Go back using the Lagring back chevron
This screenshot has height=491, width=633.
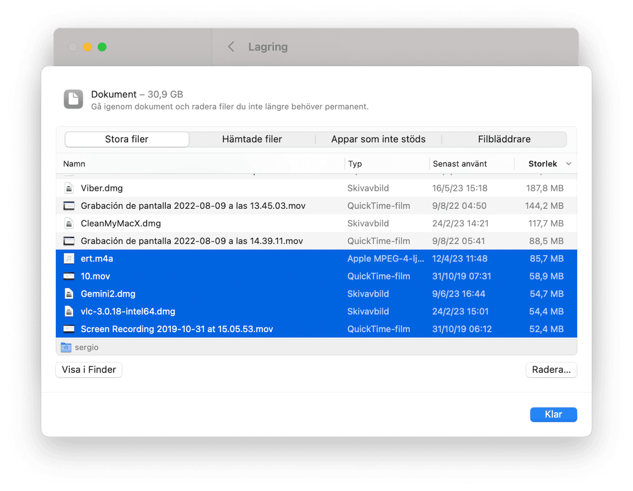click(231, 47)
